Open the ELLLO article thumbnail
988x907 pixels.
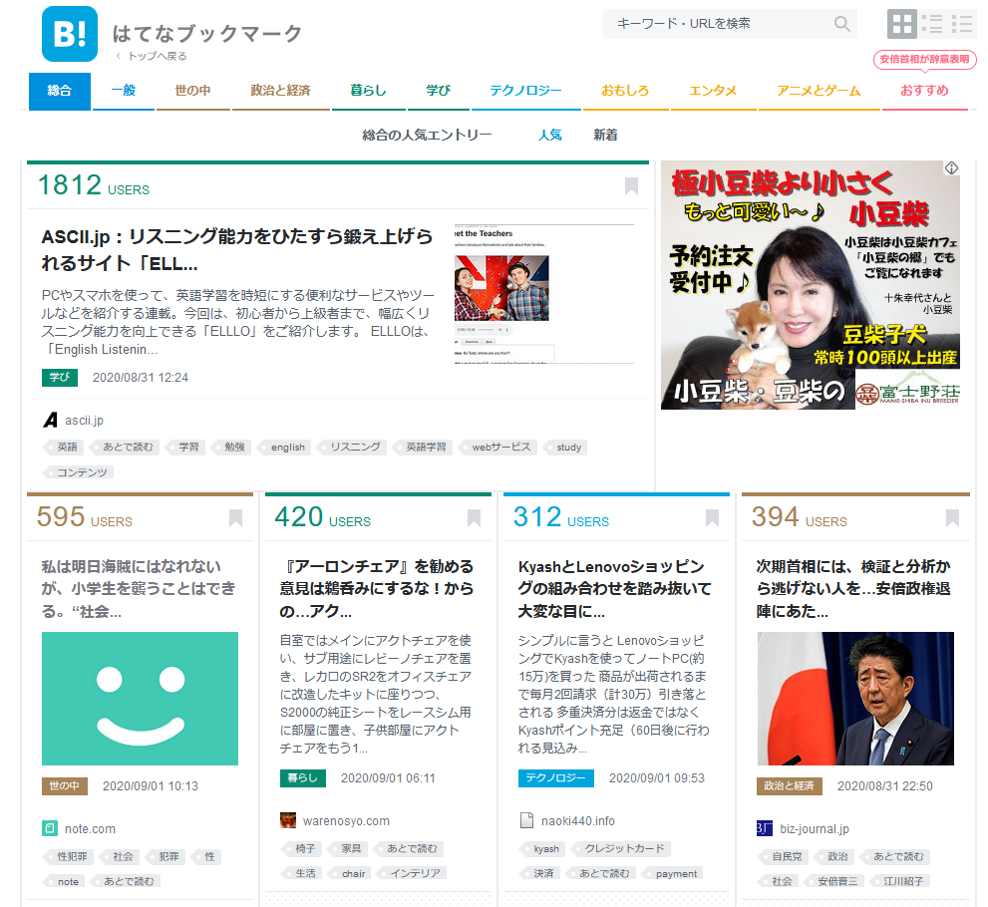(x=543, y=293)
